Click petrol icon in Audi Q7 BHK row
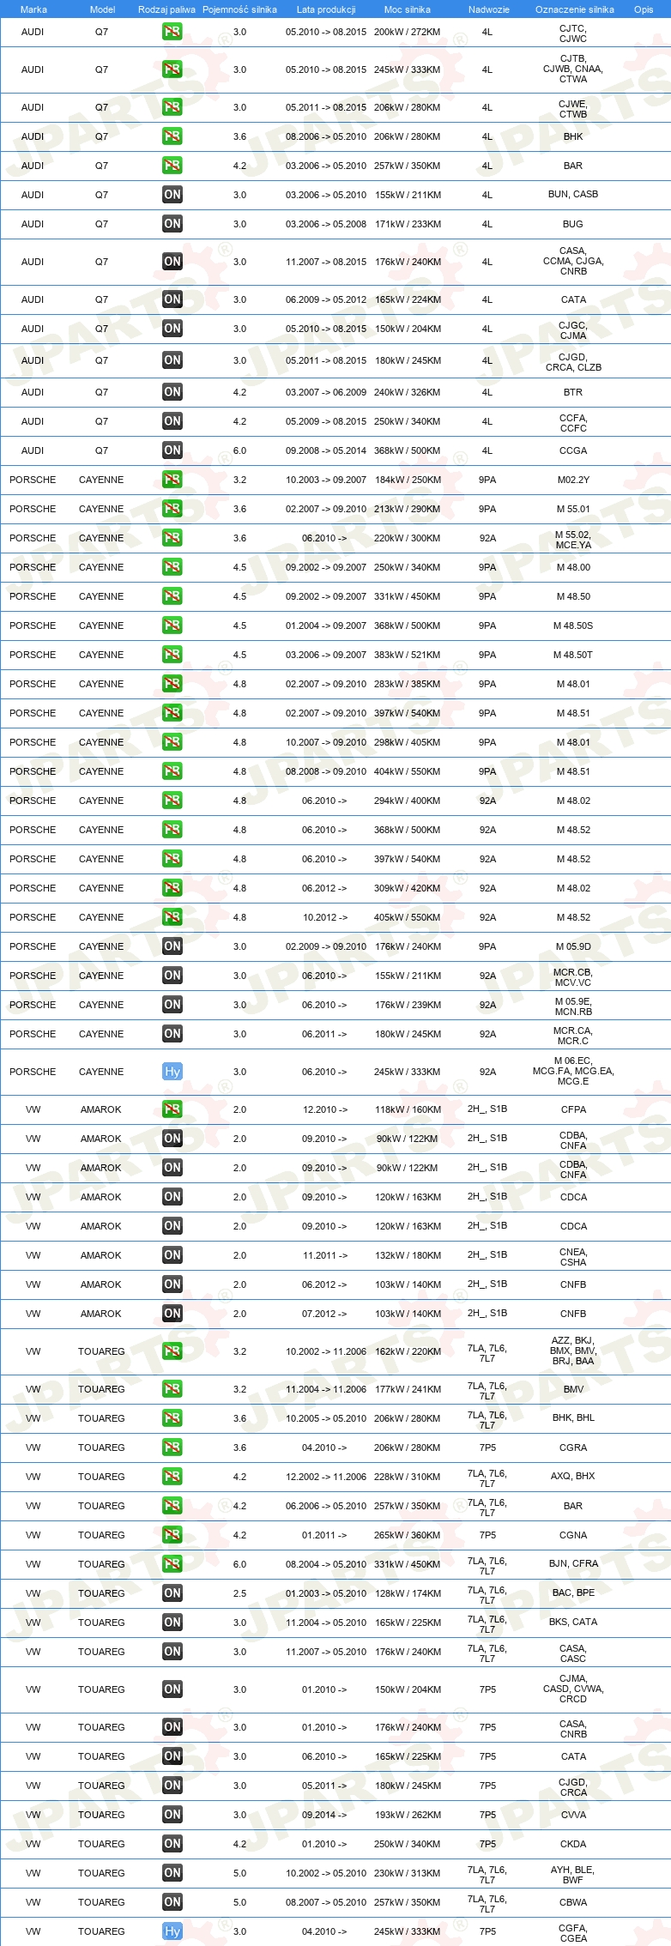This screenshot has width=671, height=1946. point(172,136)
